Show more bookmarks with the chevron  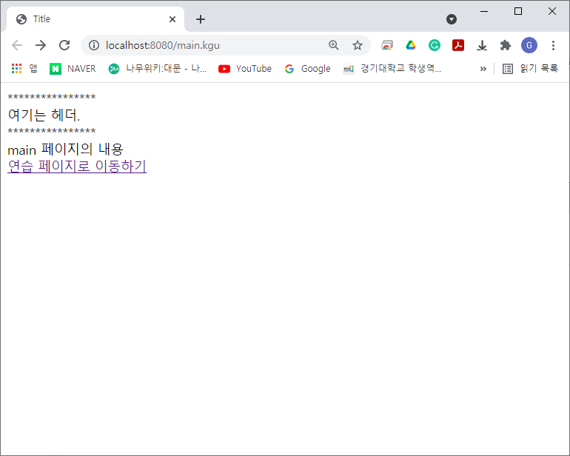483,69
